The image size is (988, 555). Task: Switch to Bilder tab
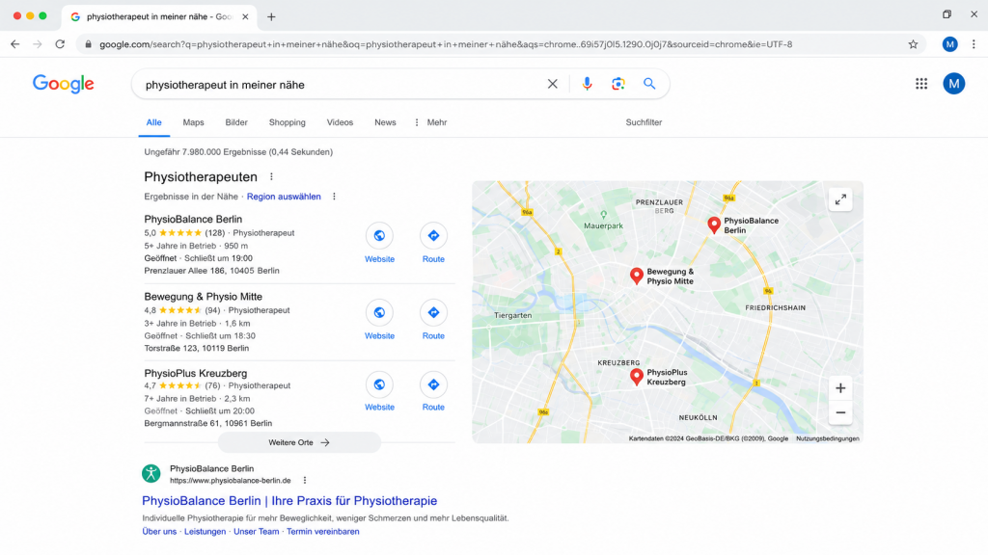coord(236,122)
